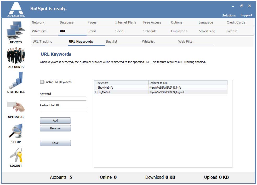Open the Setup magnifier icon
Viewport: 257px width, 185px height.
pyautogui.click(x=16, y=131)
